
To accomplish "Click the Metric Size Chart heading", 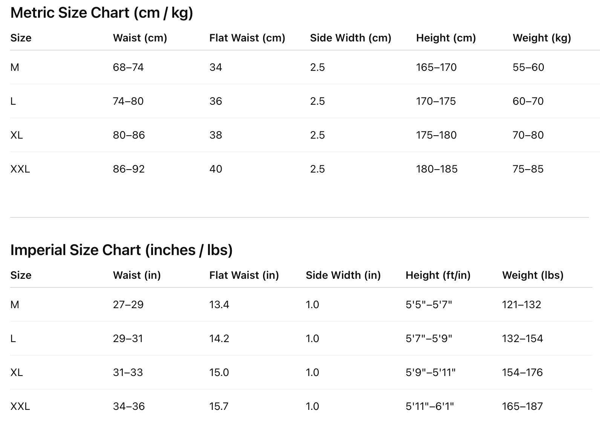I will pos(102,13).
